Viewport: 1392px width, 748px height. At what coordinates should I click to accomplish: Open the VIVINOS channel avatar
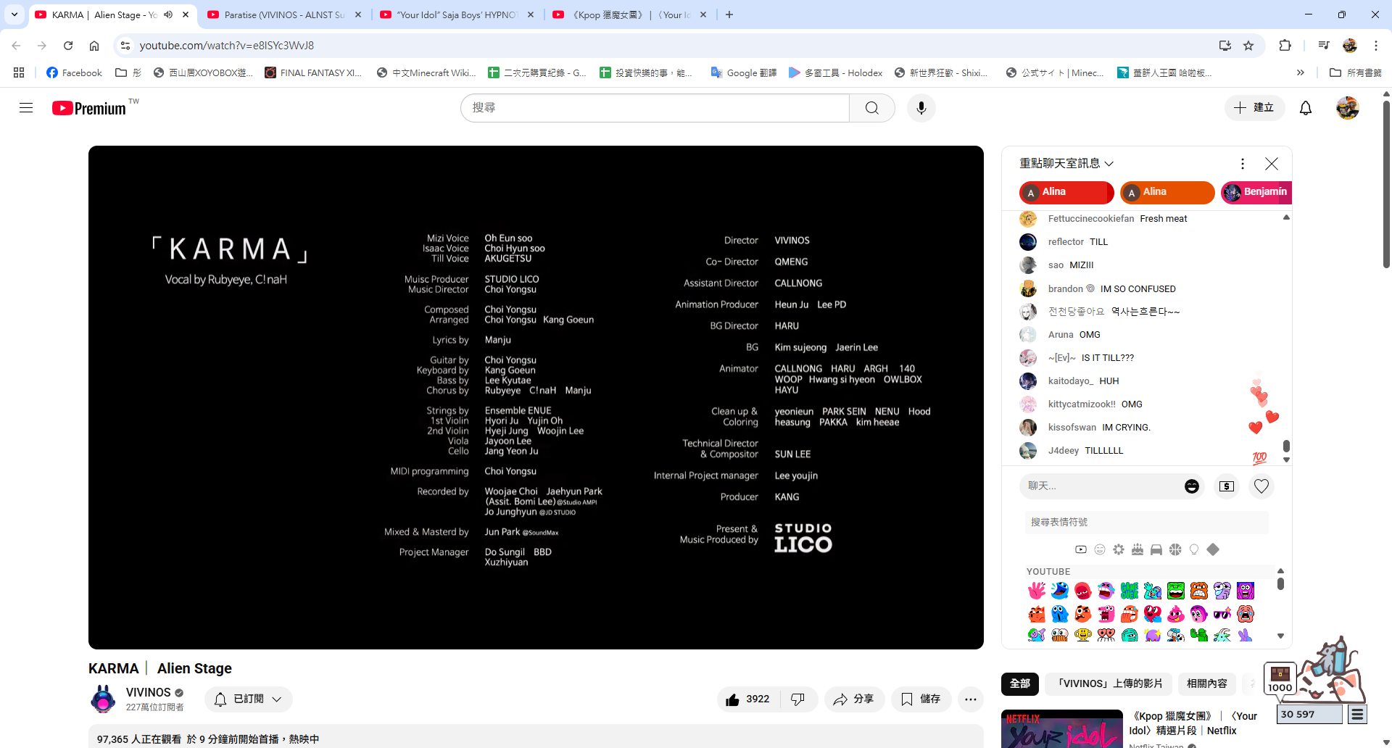click(103, 699)
